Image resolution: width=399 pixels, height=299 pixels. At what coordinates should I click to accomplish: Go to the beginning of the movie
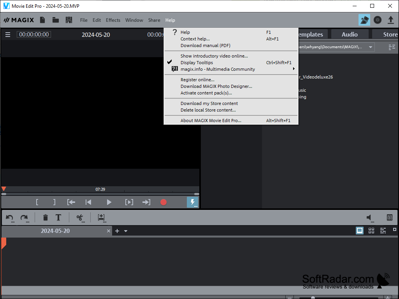(88, 202)
